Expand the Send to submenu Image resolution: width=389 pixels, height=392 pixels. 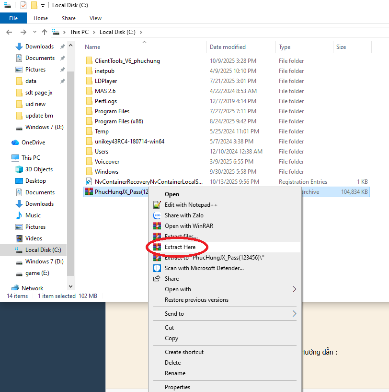tap(294, 314)
